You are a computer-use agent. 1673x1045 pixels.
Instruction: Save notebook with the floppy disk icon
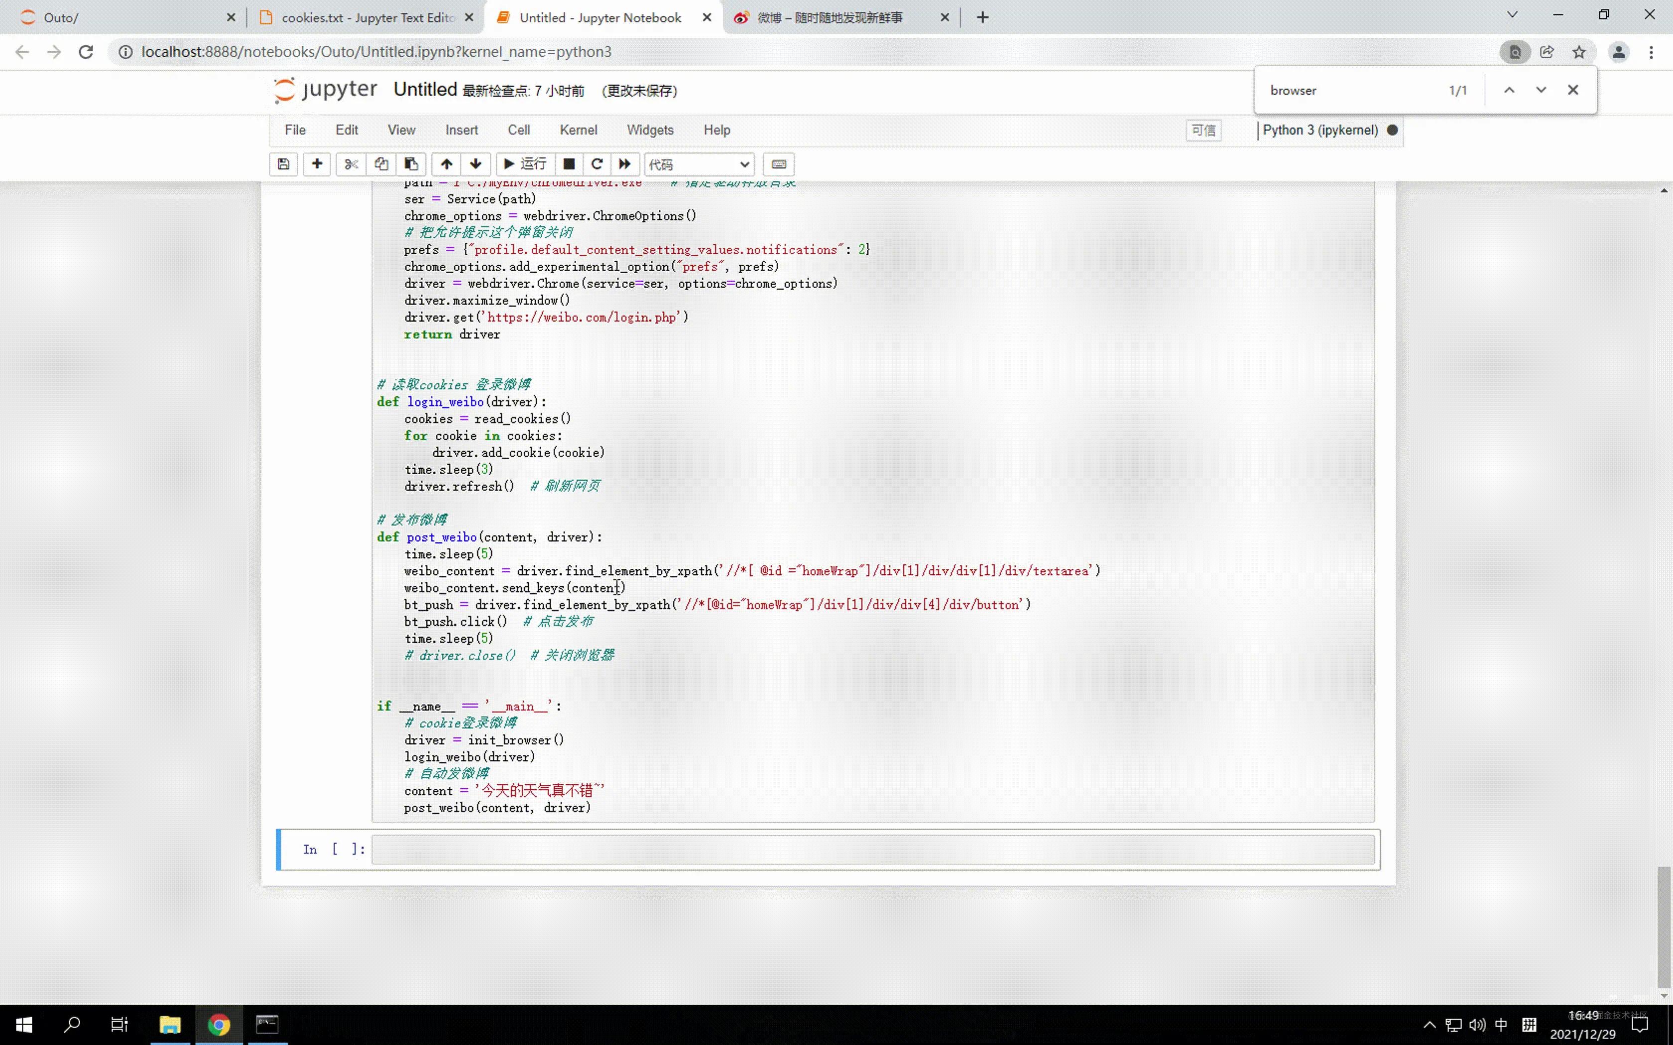pyautogui.click(x=283, y=164)
